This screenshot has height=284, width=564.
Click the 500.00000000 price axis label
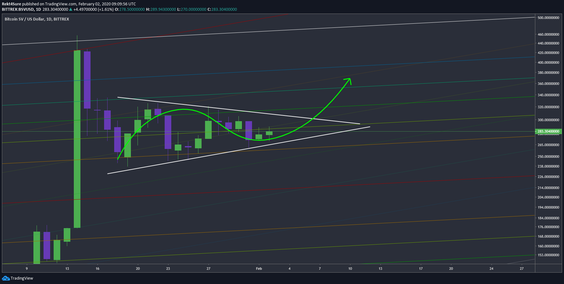[548, 18]
